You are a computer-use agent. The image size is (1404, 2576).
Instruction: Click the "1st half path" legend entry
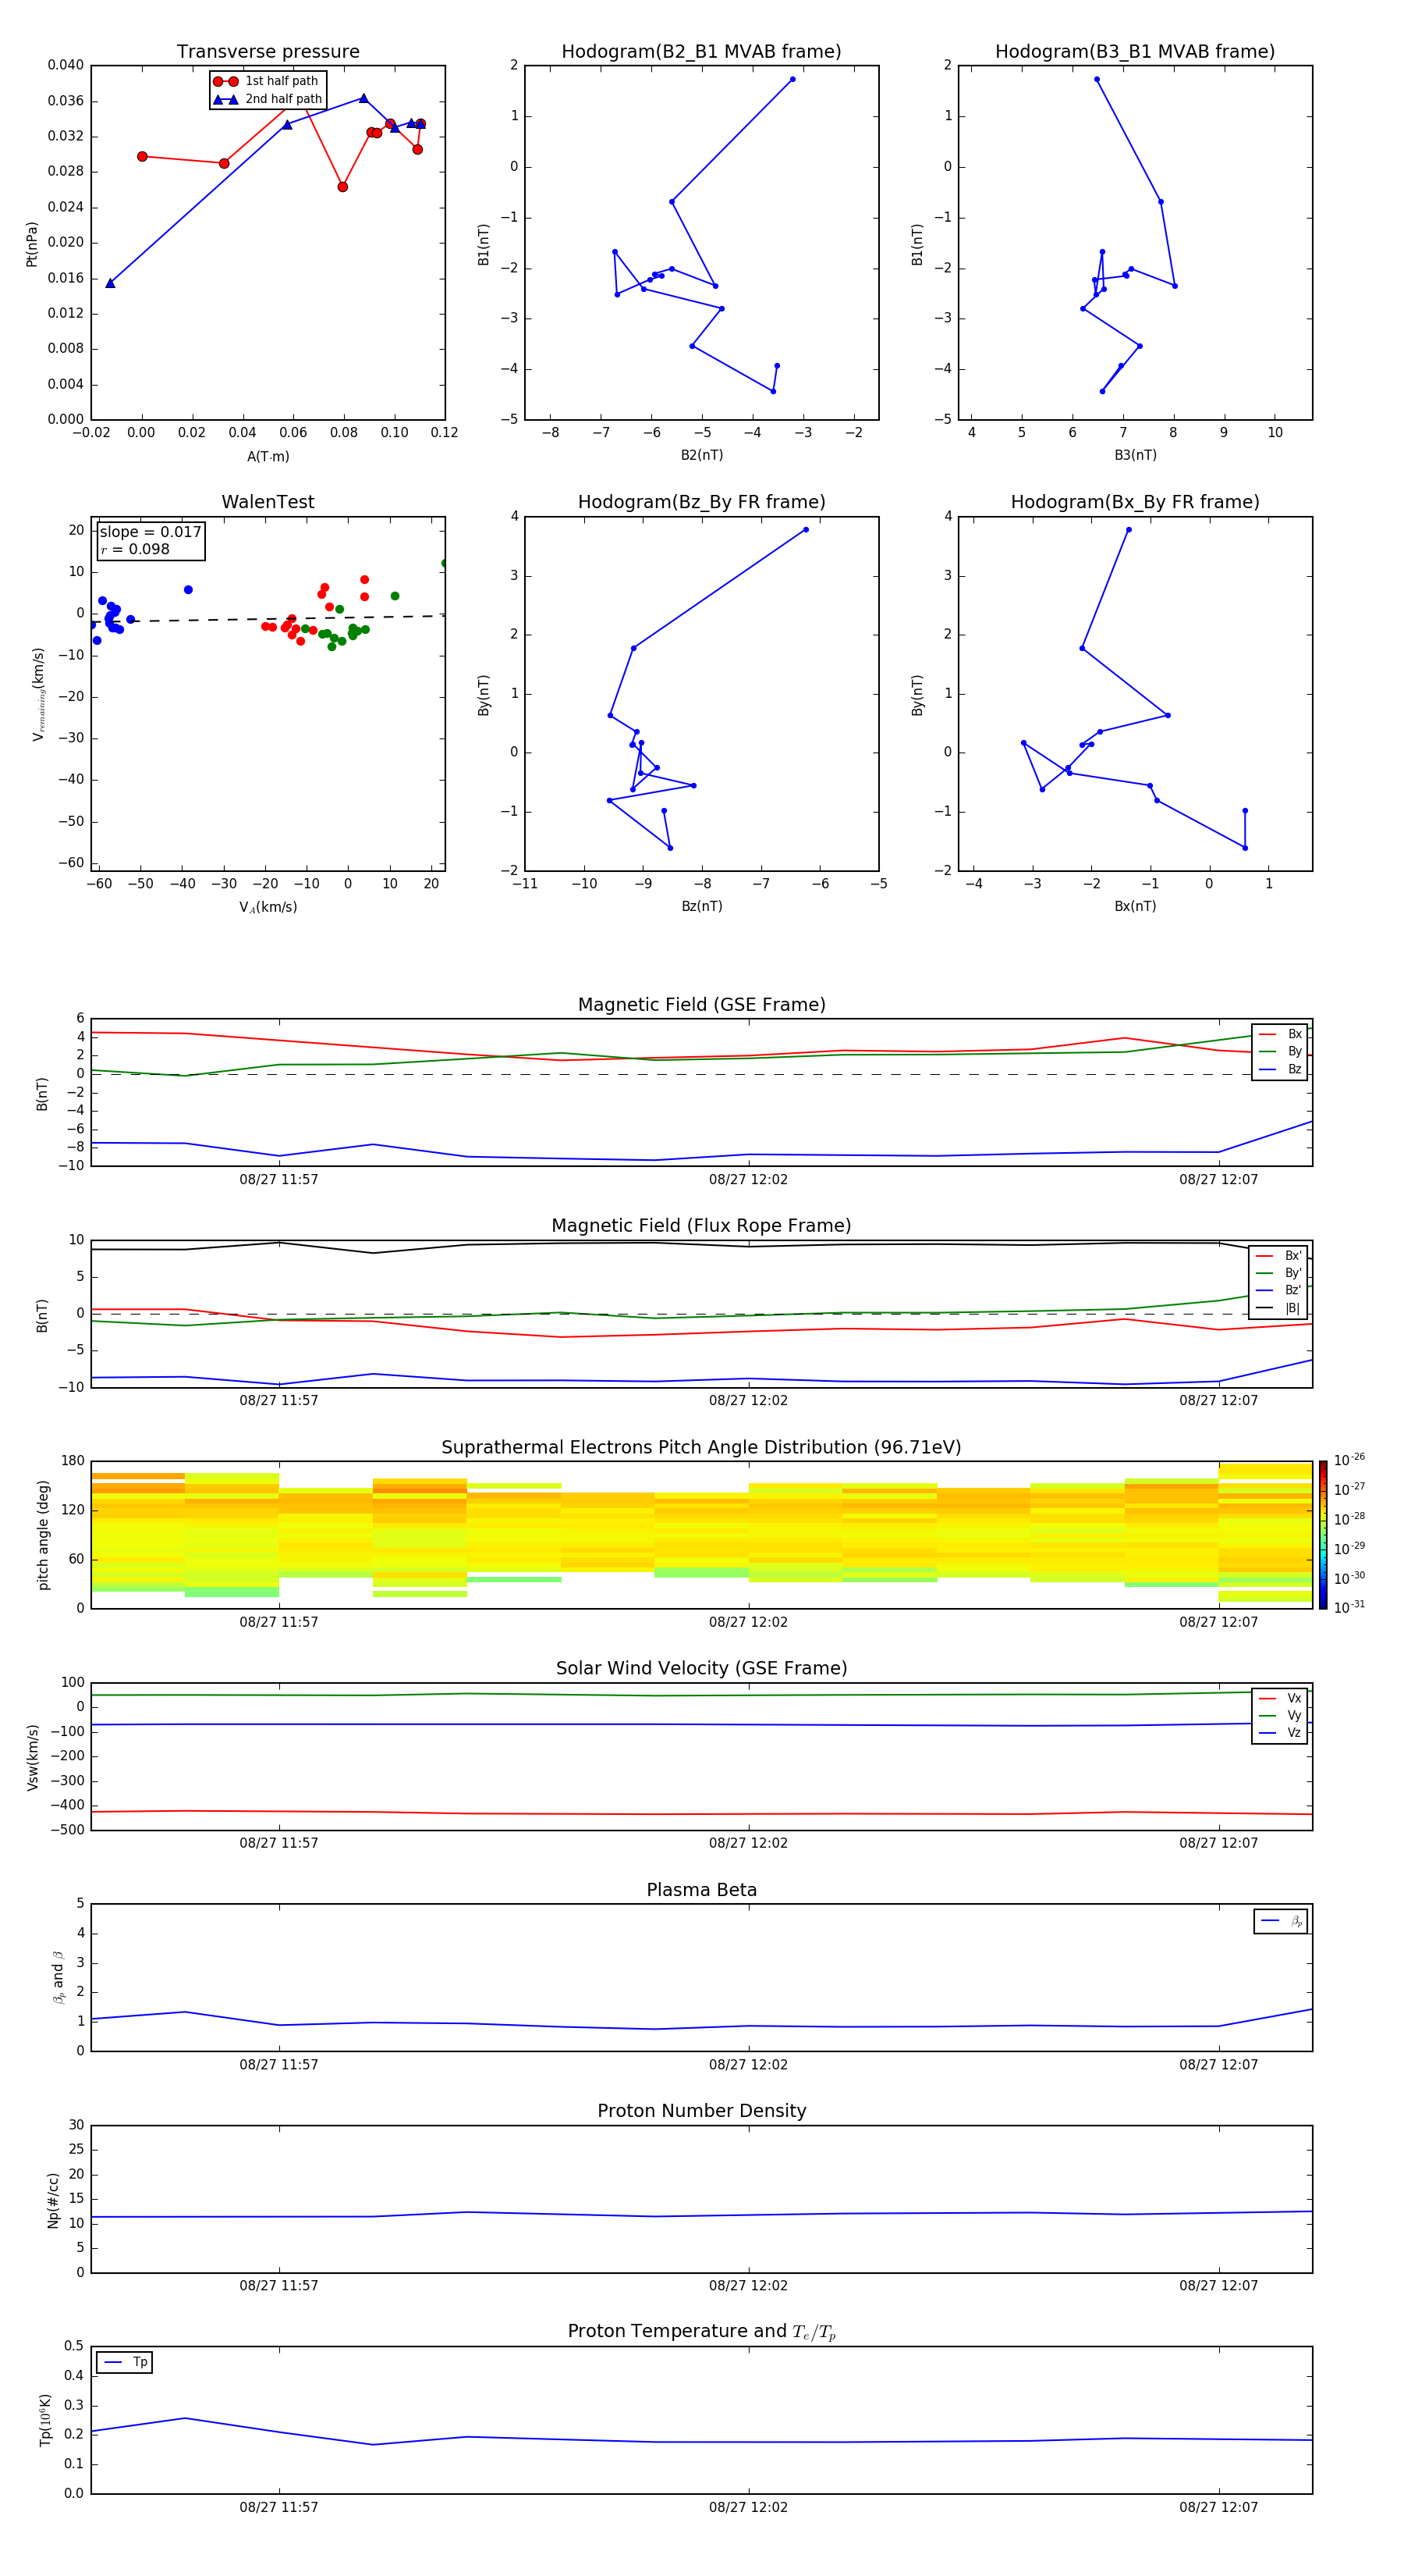coord(267,81)
